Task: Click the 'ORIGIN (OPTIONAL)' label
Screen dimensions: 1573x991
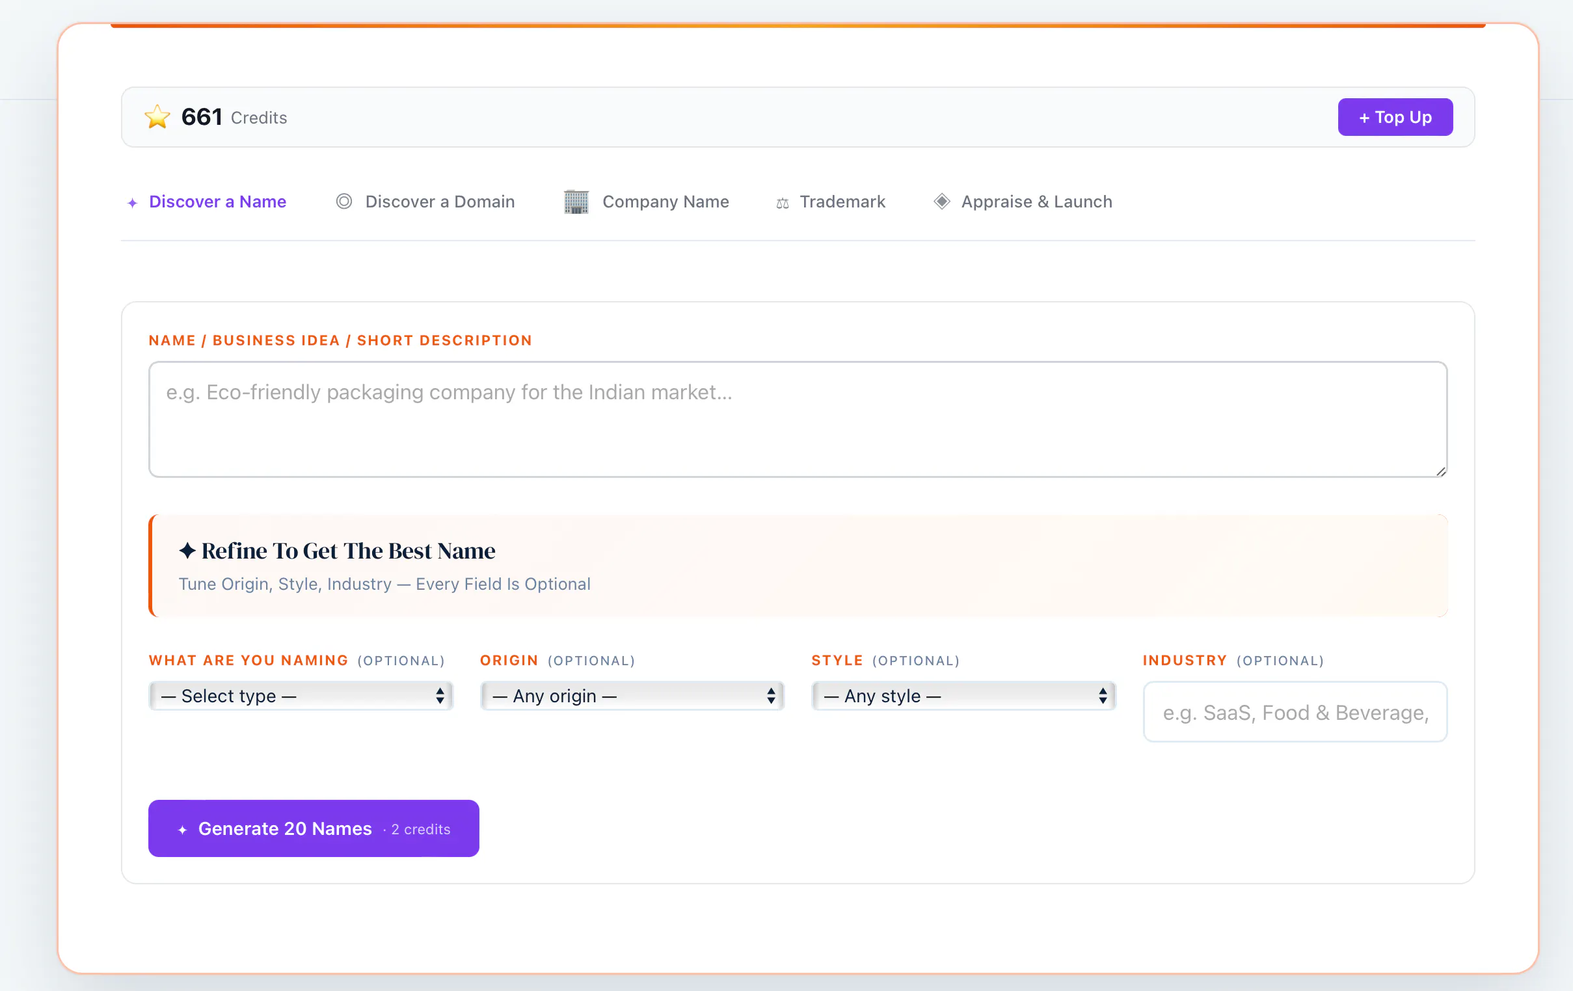Action: (x=558, y=660)
